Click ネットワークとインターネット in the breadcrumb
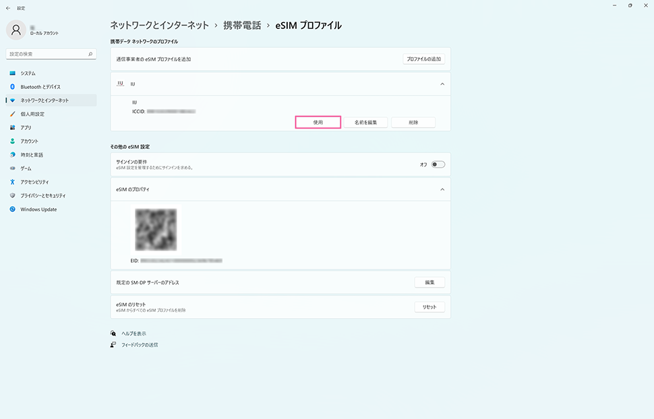 click(159, 26)
